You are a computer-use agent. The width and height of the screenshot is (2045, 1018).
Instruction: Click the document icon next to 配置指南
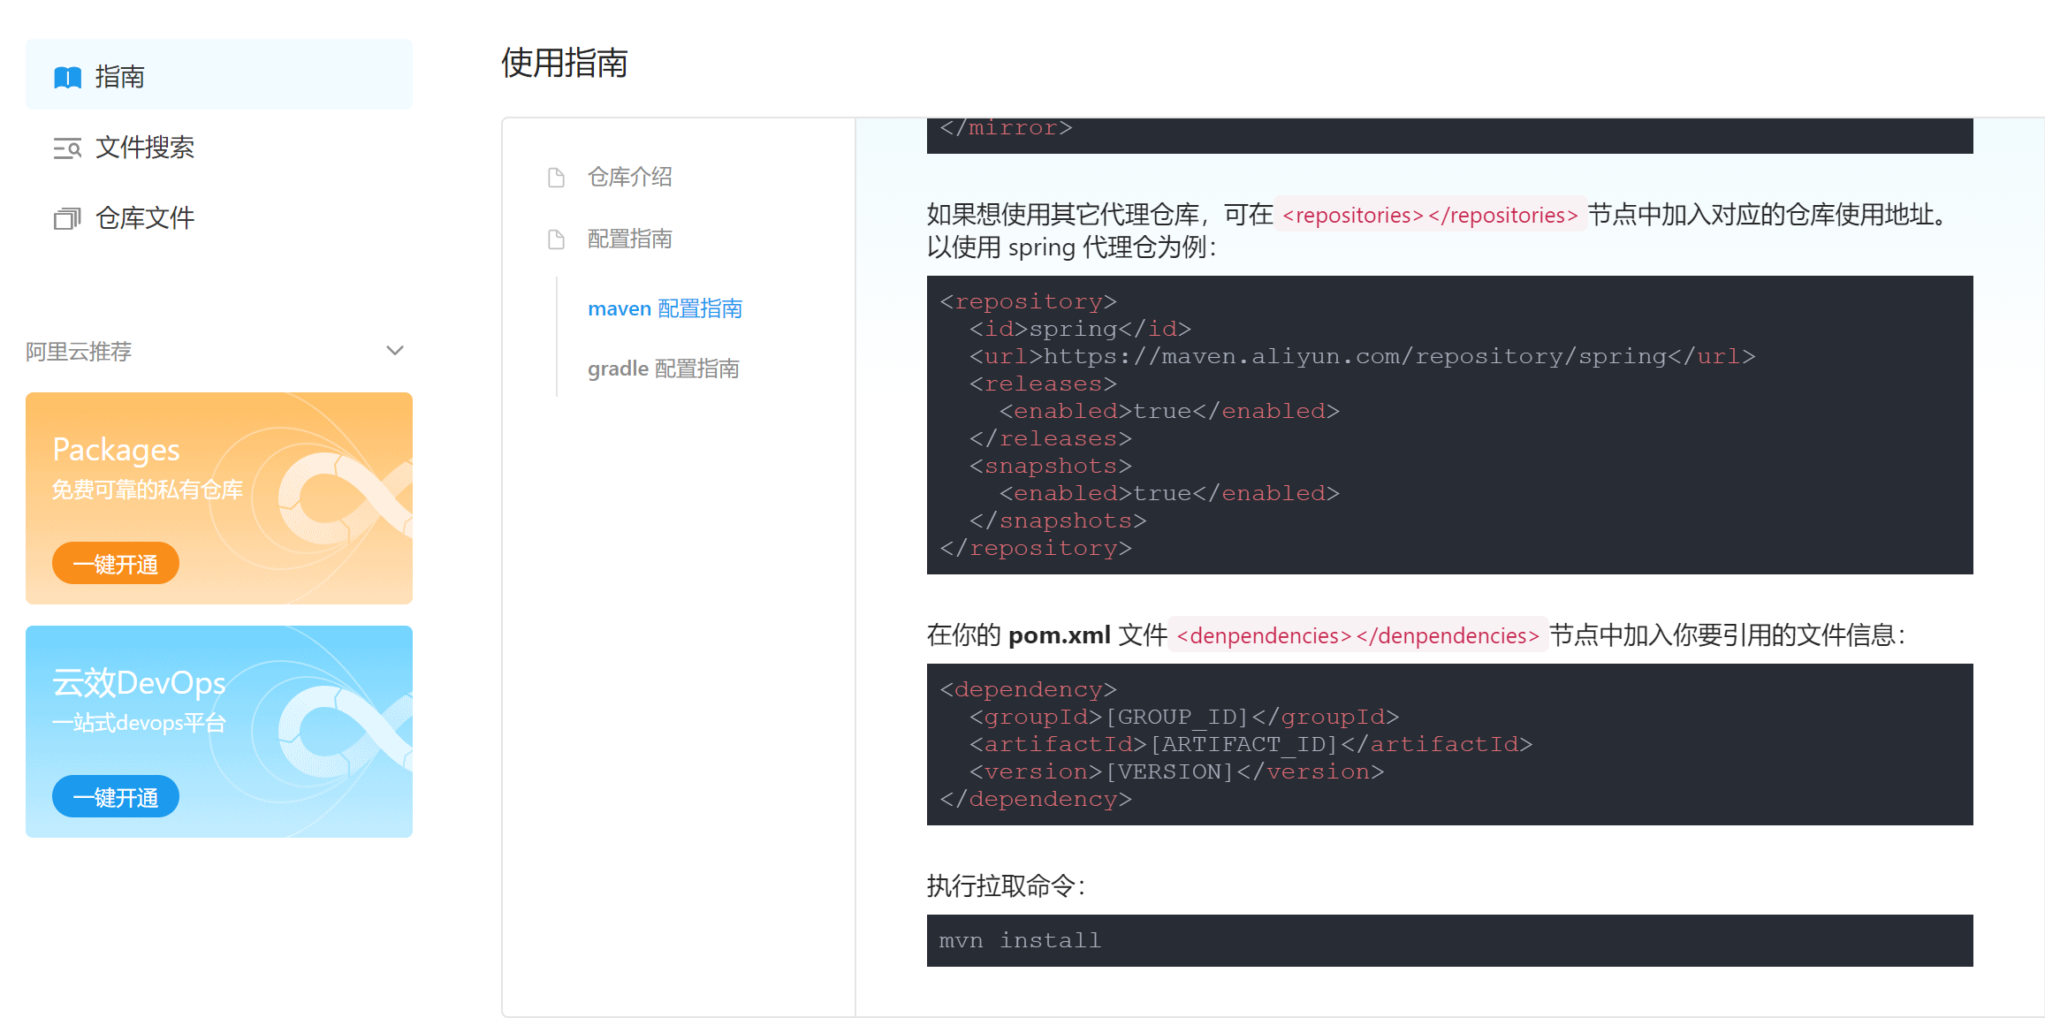point(556,239)
